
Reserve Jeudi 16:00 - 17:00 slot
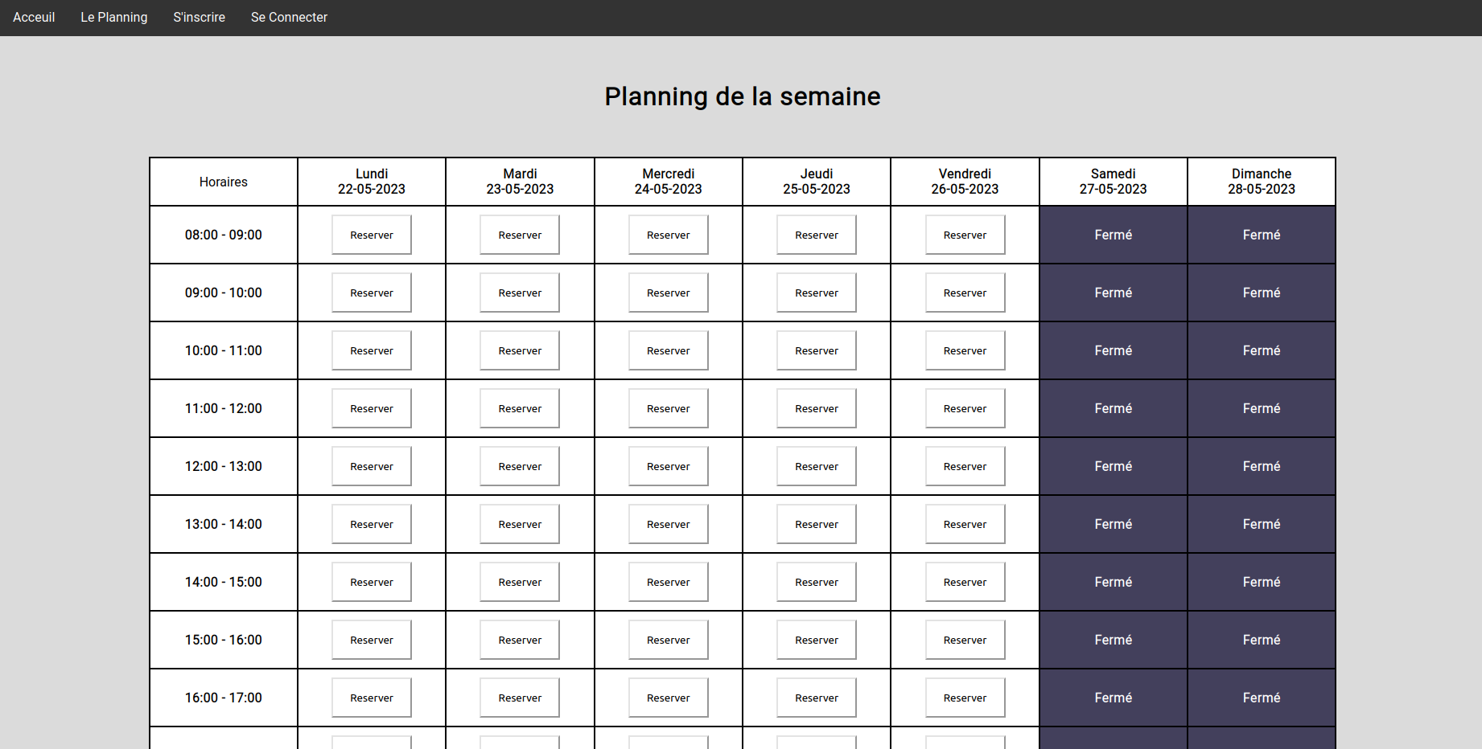[x=817, y=698]
